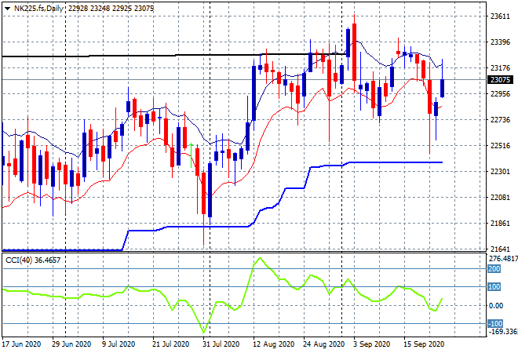Click price axis label 21641
This screenshot has height=353, width=518.
point(500,249)
